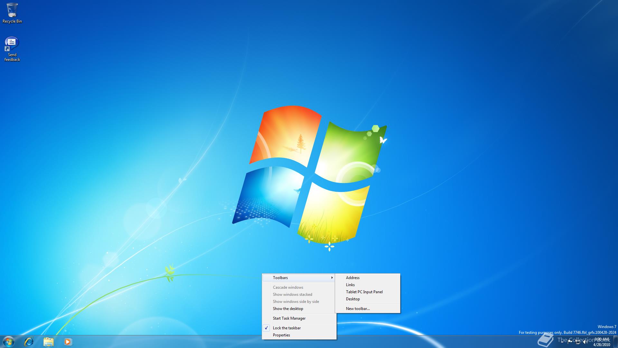
Task: Open taskbar Properties from the menu
Action: click(299, 335)
